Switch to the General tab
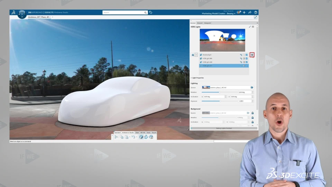Screen dimensions: 332x187 (x=193, y=23)
